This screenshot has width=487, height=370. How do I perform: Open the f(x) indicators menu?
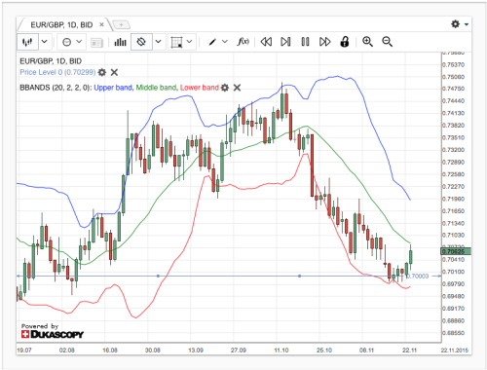point(243,42)
